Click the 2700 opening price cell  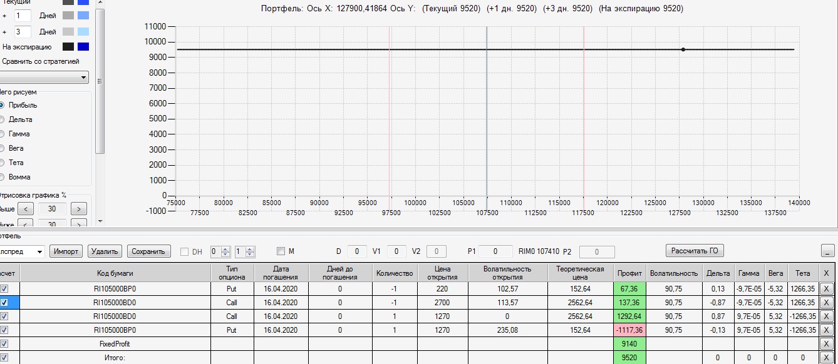click(442, 302)
